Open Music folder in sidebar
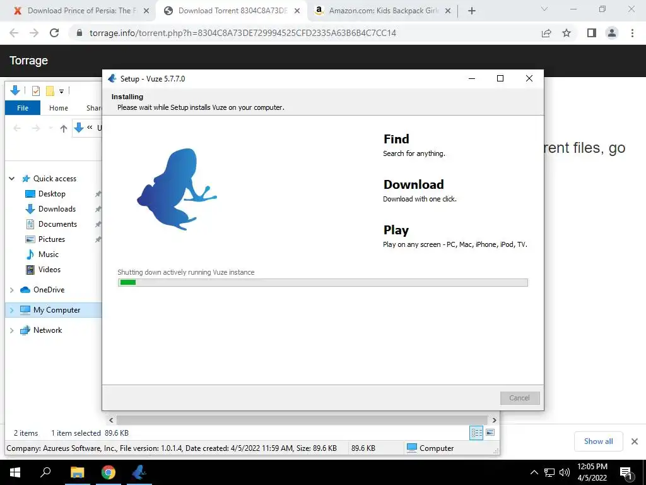The width and height of the screenshot is (646, 485). tap(48, 254)
